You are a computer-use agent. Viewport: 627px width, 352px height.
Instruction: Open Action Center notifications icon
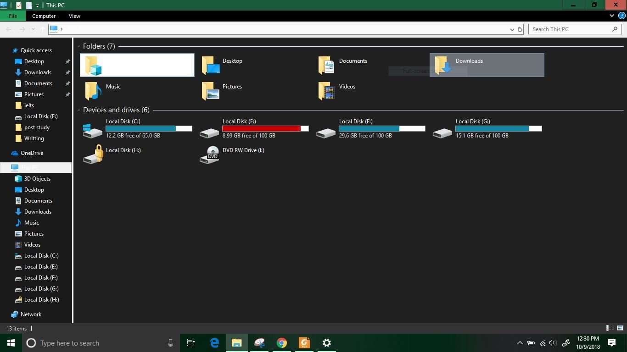(612, 343)
